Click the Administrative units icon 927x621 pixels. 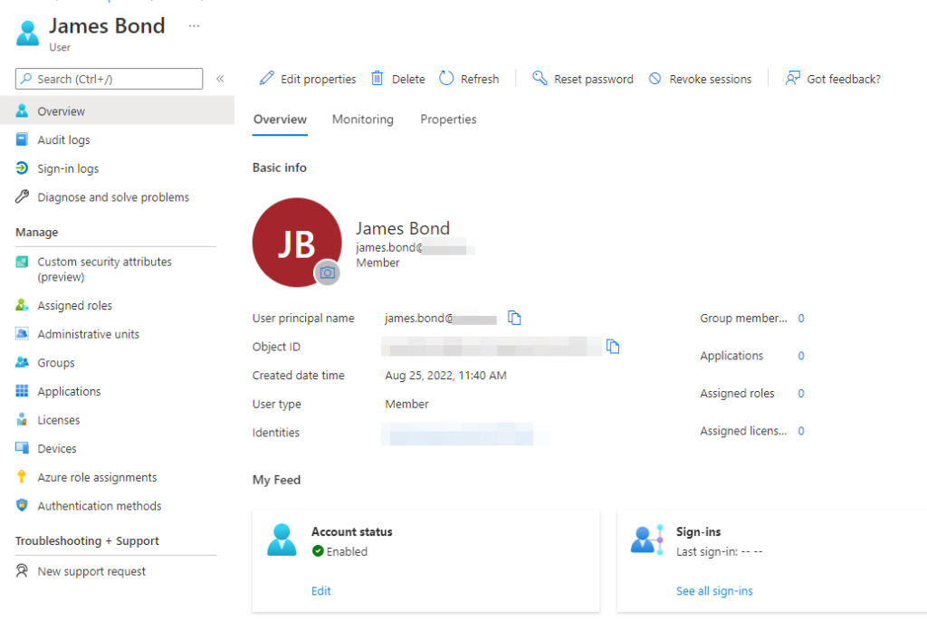22,333
